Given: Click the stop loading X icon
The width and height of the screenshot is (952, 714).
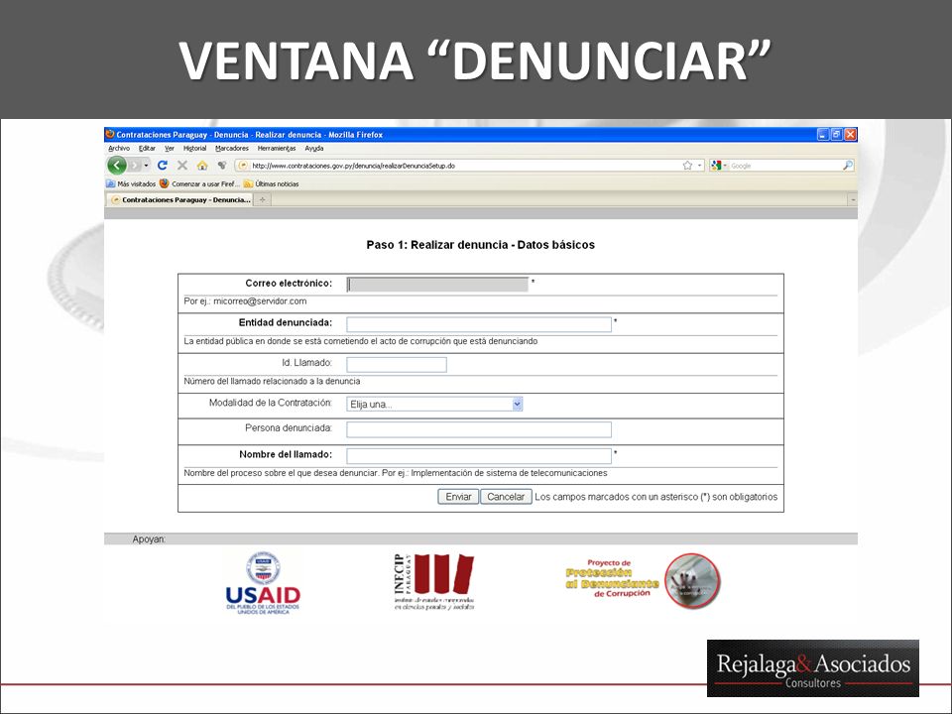Looking at the screenshot, I should click(182, 166).
